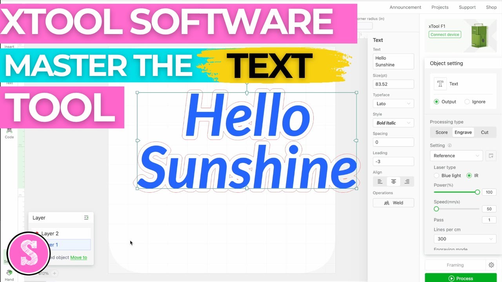Click the Power value box showing 100
This screenshot has width=502, height=282.
tap(489, 192)
